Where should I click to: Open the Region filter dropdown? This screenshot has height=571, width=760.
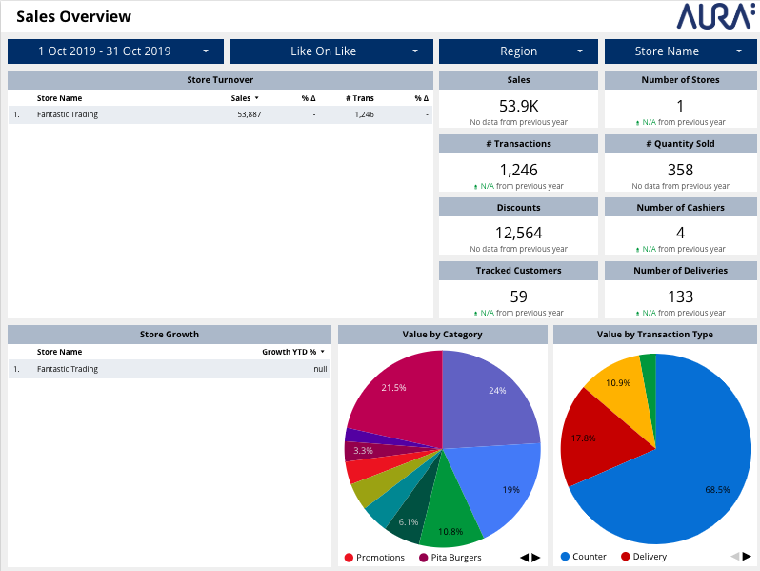(x=518, y=51)
